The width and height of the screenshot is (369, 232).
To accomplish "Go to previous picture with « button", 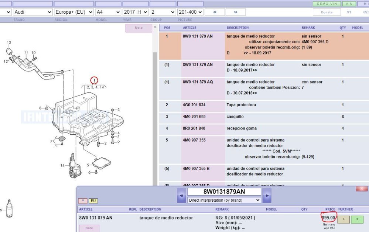I will click(215, 12).
